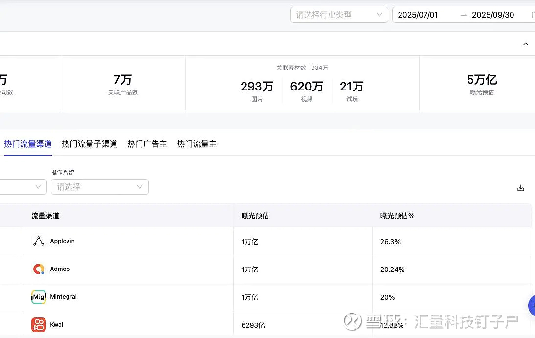Viewport: 535px width, 338px height.
Task: Click the 293万 图片 statistic
Action: coord(257,91)
